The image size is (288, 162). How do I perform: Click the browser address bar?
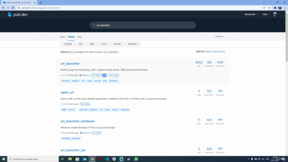coord(139,8)
